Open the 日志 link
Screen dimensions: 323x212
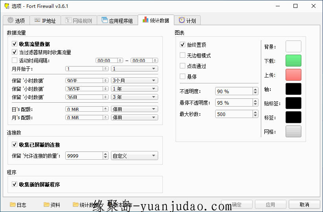click(18, 205)
